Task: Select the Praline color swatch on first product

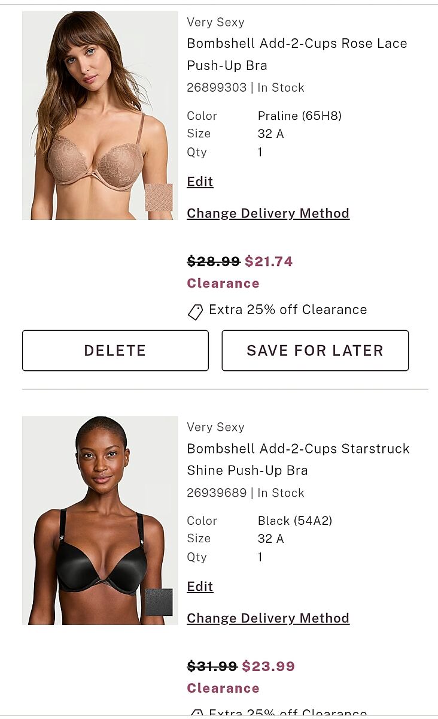Action: click(x=159, y=198)
